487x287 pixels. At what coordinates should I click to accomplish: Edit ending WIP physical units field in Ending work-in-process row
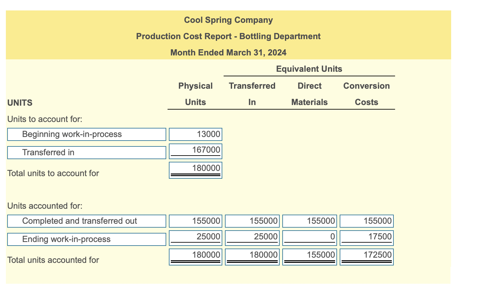(x=196, y=238)
